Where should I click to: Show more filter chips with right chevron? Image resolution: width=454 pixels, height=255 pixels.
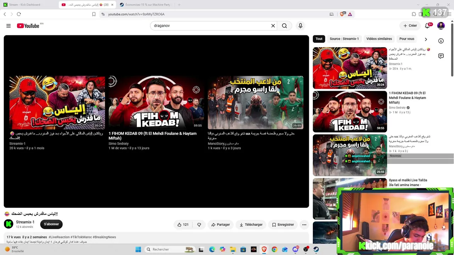coord(426,39)
